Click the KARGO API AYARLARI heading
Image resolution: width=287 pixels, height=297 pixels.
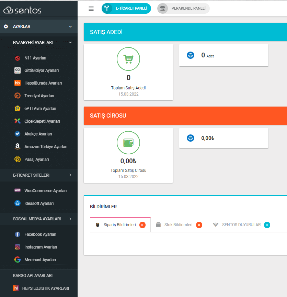pyautogui.click(x=33, y=276)
